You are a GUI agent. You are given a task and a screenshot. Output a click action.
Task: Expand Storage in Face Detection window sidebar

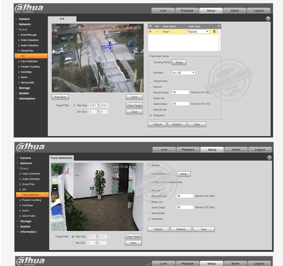tap(26, 221)
